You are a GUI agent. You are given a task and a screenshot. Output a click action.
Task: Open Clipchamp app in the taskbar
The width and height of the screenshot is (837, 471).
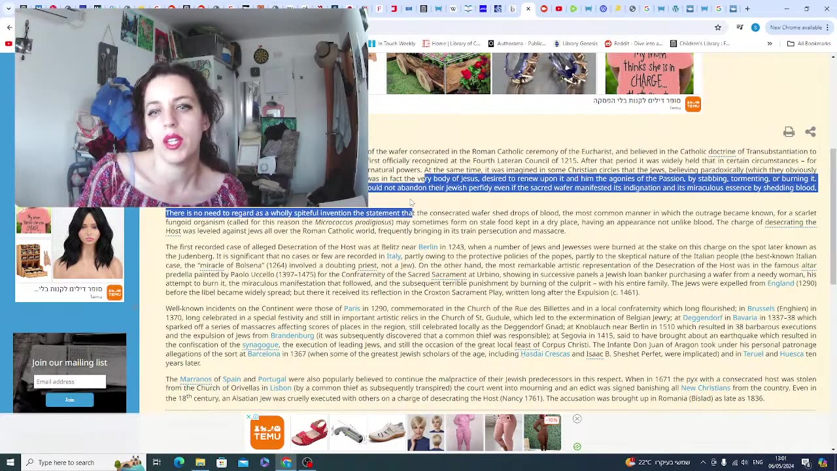point(265,462)
